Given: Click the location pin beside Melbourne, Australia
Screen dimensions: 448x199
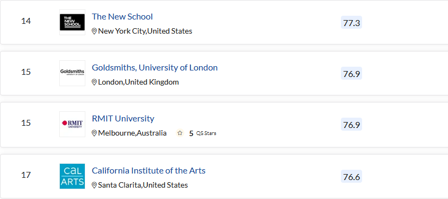Looking at the screenshot, I should [94, 133].
